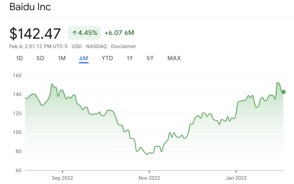Select the 1Y time range

click(x=130, y=58)
